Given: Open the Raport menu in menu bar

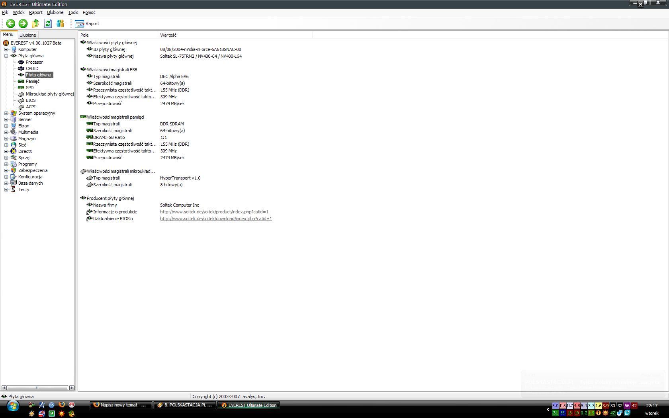Looking at the screenshot, I should coord(36,12).
